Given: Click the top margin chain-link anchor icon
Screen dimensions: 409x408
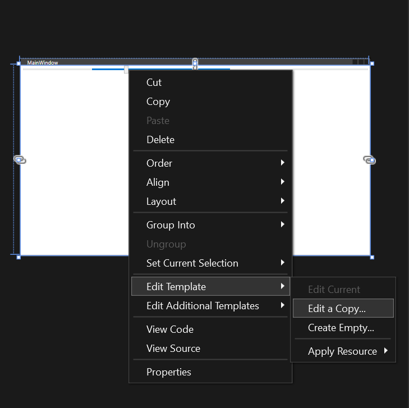Looking at the screenshot, I should 195,64.
